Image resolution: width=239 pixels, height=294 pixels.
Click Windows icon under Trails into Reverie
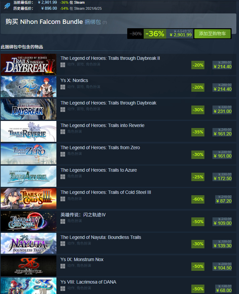coord(63,132)
